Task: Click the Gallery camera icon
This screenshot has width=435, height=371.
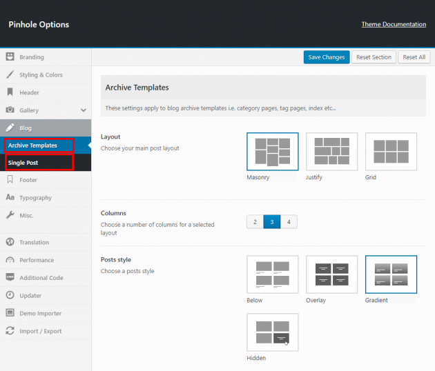Action: pos(10,110)
